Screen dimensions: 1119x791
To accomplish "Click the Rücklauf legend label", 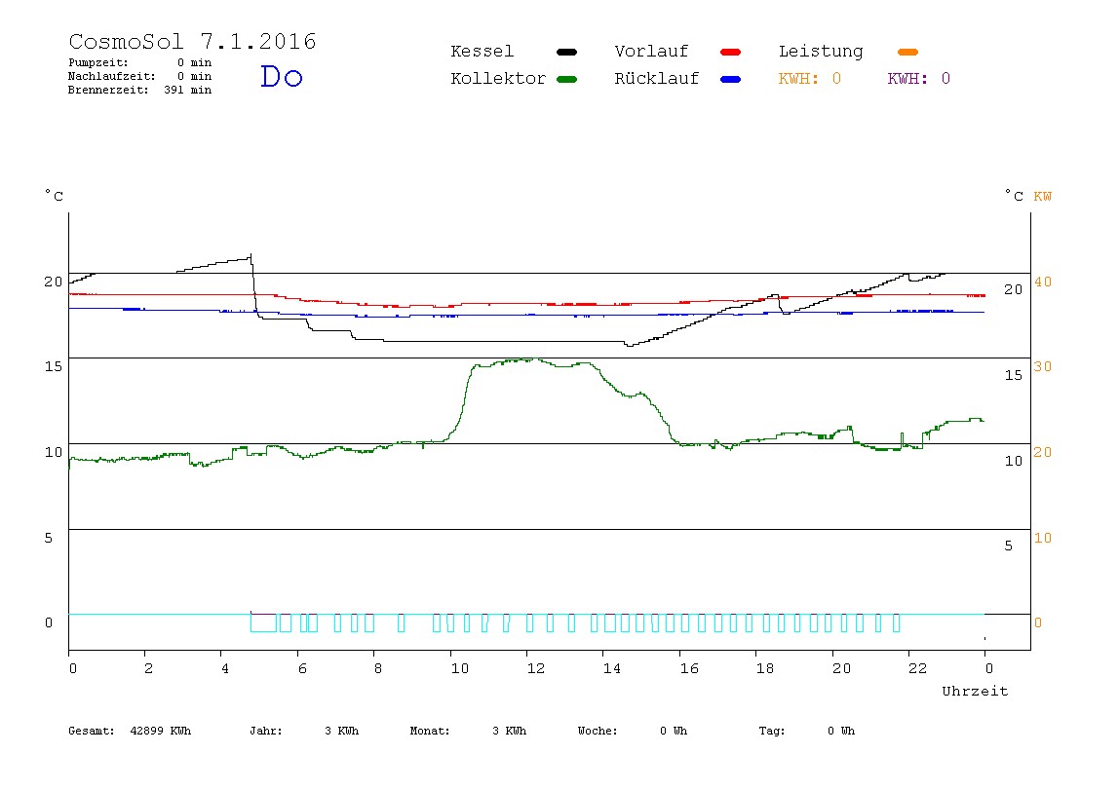I will (x=657, y=79).
